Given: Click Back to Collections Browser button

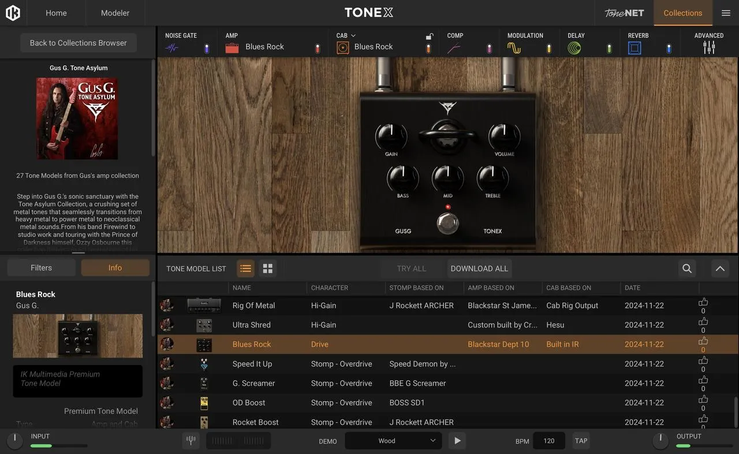Looking at the screenshot, I should (79, 43).
